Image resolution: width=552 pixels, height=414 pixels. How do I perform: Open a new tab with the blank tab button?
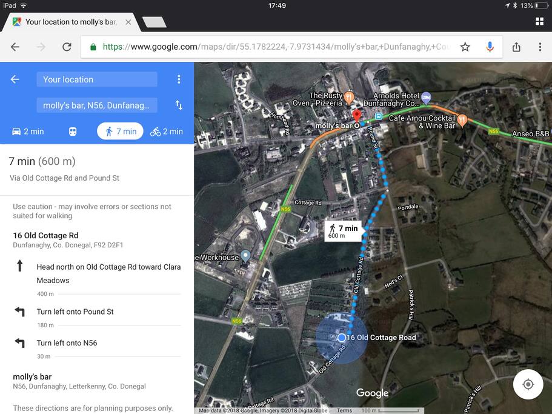(154, 22)
